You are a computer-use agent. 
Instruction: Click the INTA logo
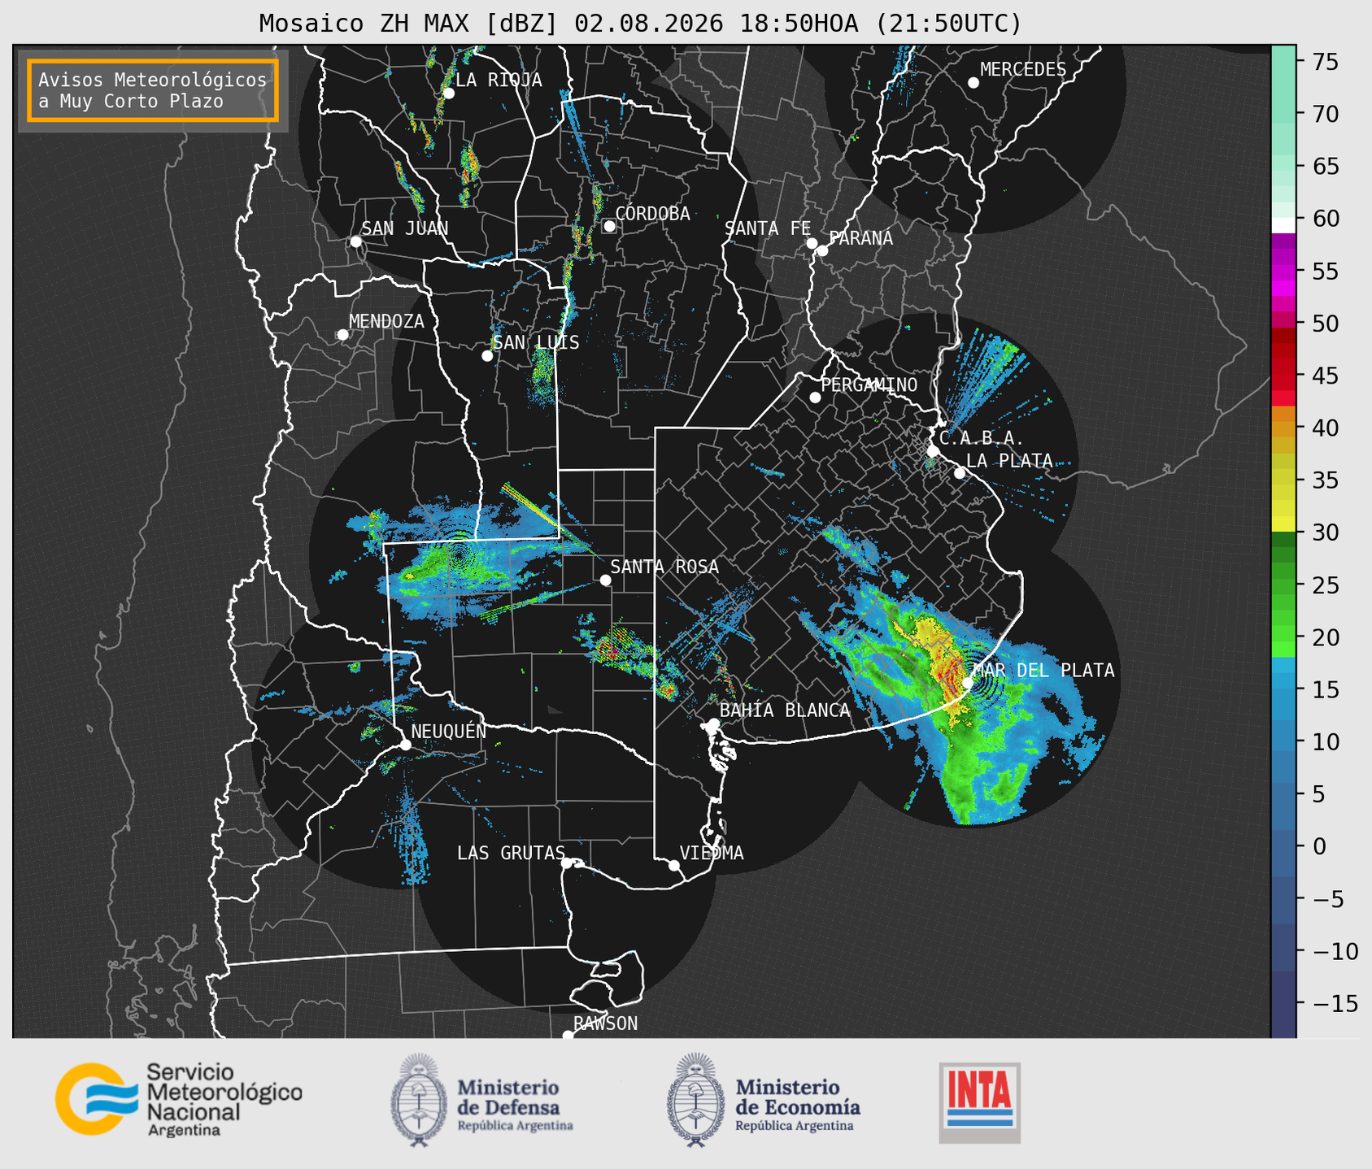979,1102
